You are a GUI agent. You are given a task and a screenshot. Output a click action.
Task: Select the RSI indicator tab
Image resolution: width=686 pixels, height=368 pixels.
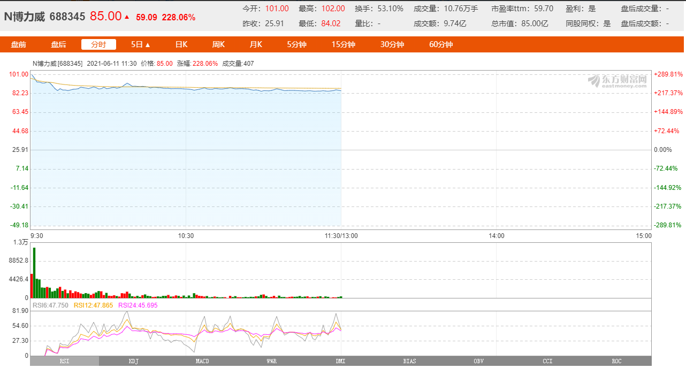click(64, 362)
